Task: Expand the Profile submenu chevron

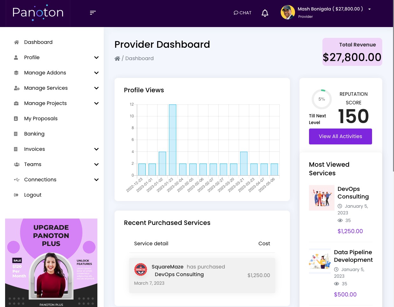Action: 96,58
